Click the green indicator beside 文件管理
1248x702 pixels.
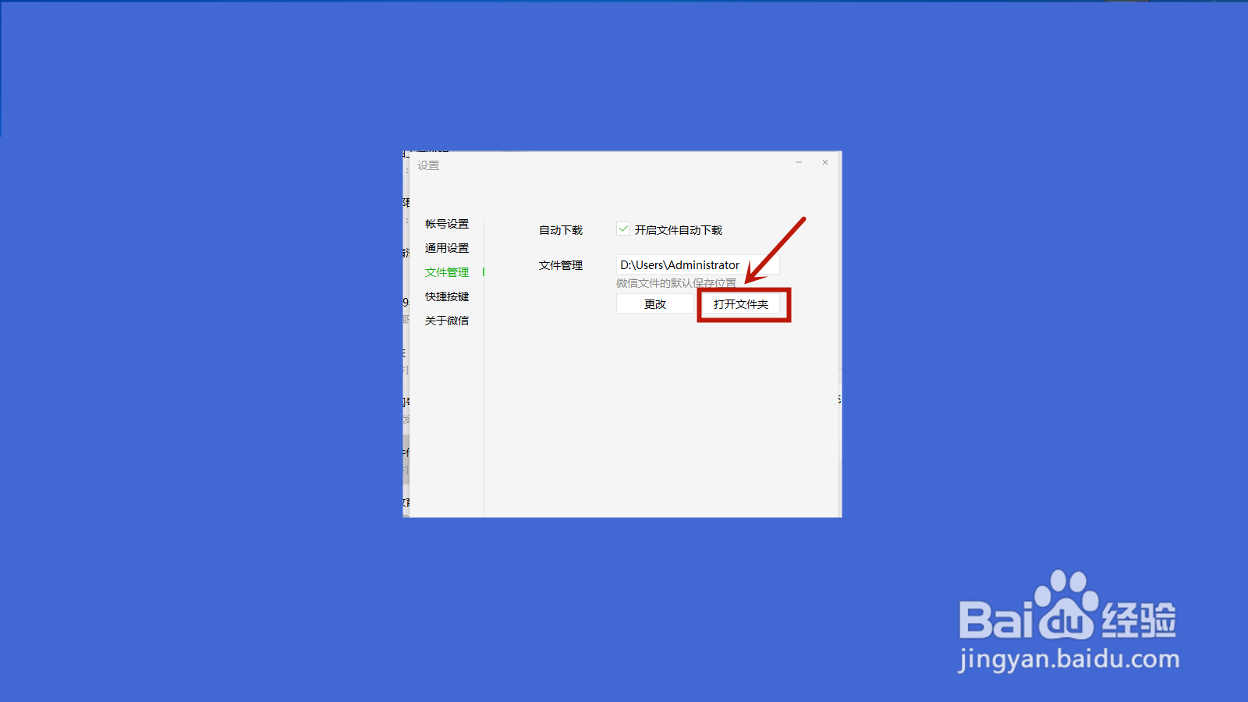pyautogui.click(x=484, y=272)
